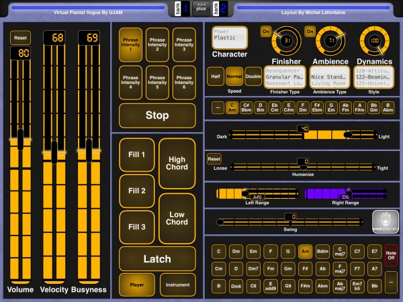
Task: Play the Am chord pad
Action: [306, 252]
